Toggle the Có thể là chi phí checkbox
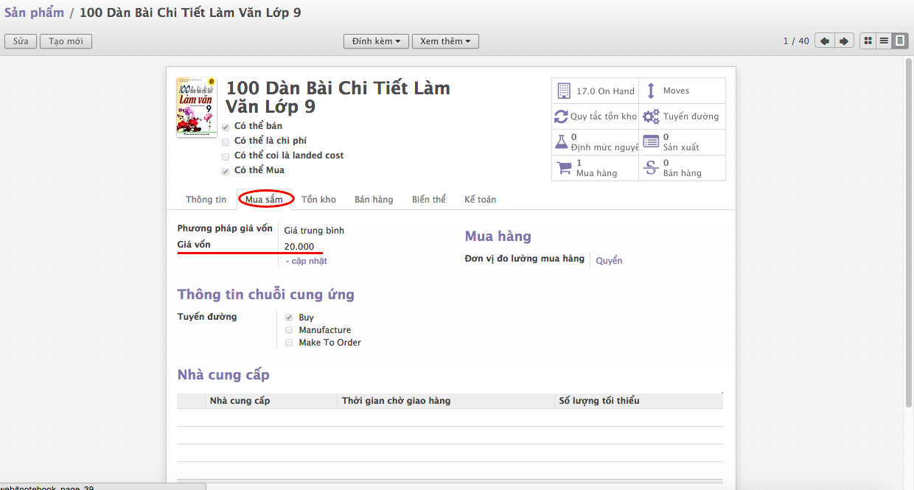914x490 pixels. tap(226, 141)
